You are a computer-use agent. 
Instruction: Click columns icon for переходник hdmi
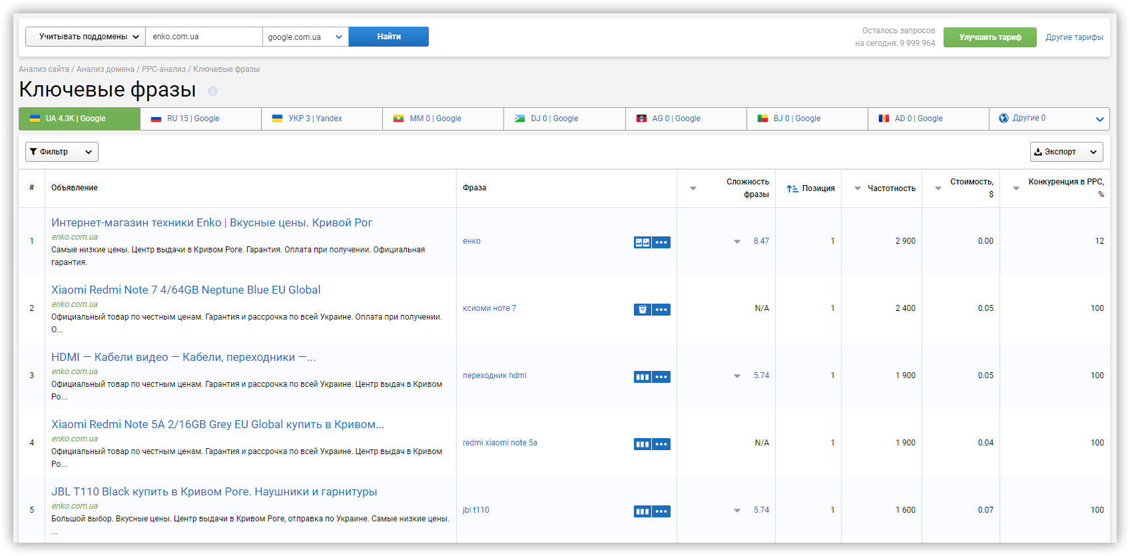(642, 377)
